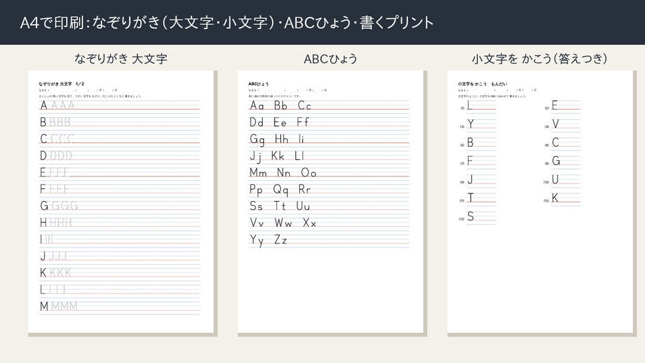Click 'Aa' in the ABC chart
This screenshot has width=645, height=363.
point(257,106)
